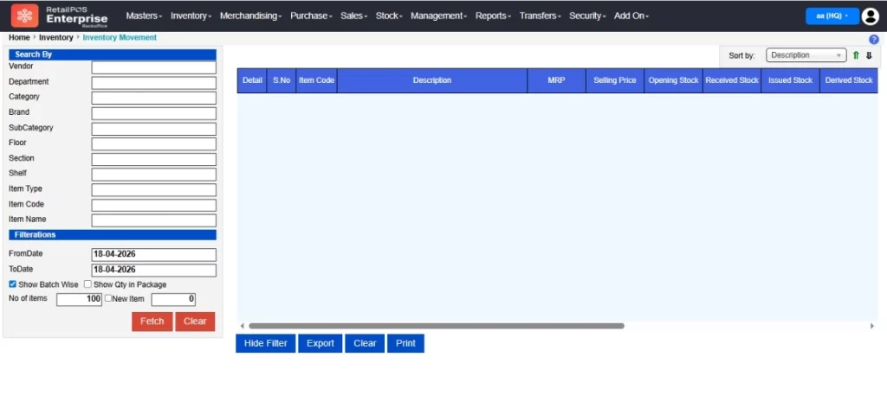The height and width of the screenshot is (395, 887).
Task: Expand the Inventory menu
Action: click(x=191, y=16)
